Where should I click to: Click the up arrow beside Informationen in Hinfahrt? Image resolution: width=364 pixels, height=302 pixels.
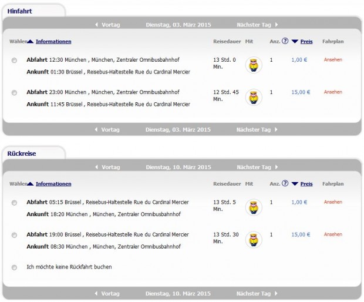[30, 42]
